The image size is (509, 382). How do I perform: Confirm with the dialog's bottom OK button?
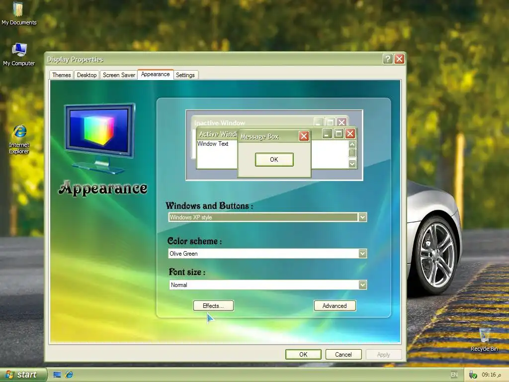click(303, 354)
